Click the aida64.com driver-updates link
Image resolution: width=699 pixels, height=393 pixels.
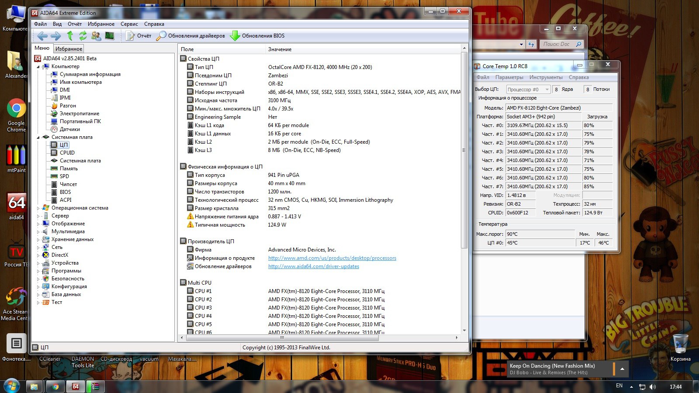pyautogui.click(x=313, y=266)
